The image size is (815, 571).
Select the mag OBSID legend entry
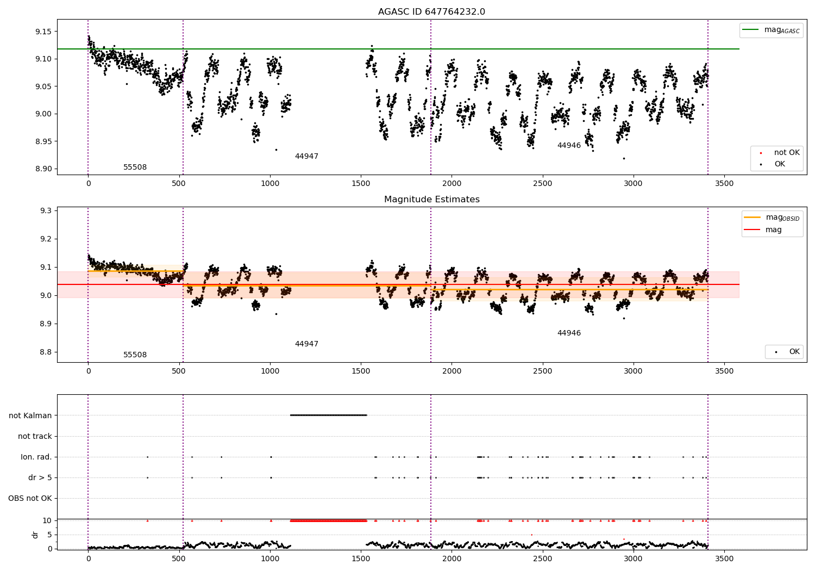772,218
